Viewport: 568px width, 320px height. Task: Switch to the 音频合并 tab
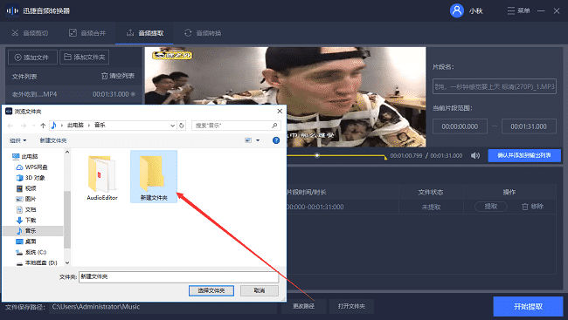pyautogui.click(x=87, y=33)
